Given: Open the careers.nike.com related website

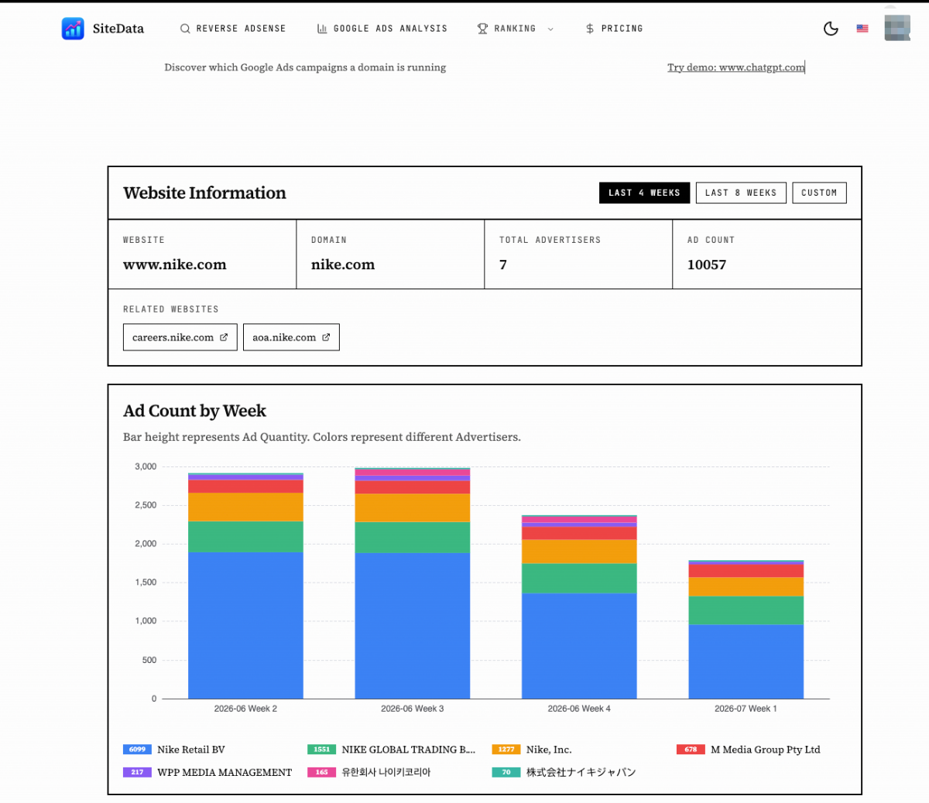Looking at the screenshot, I should tap(180, 337).
